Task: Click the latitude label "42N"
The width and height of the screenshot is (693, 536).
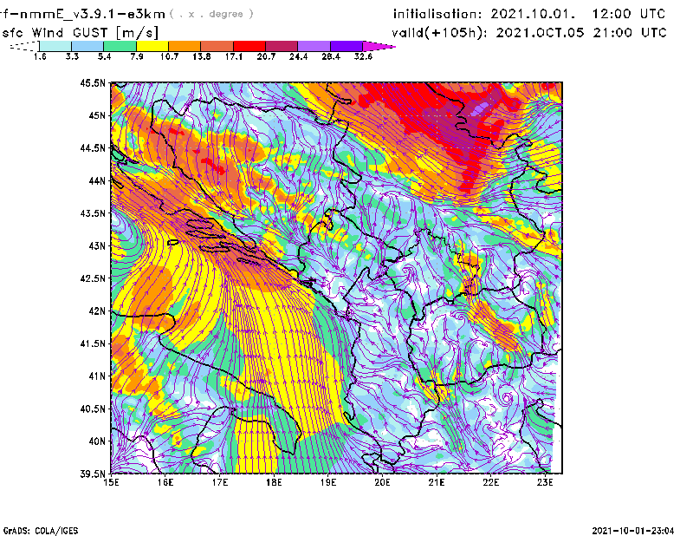Action: [x=97, y=310]
